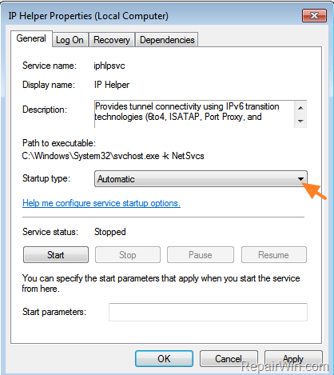Click the description scroll up arrow
Screen dimensions: 334x375
(300, 108)
